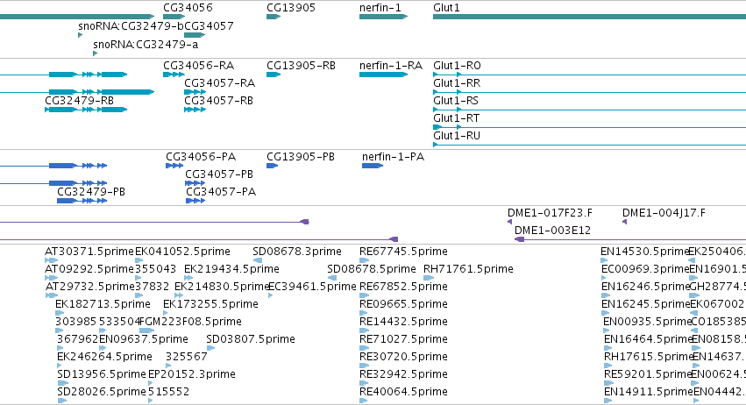Click the SD08678.5prime EST label

[372, 269]
